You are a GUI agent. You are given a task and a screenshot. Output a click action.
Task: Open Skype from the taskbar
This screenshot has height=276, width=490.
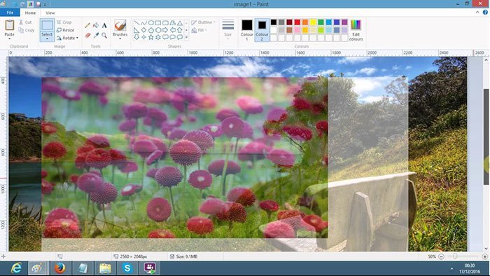click(x=127, y=268)
